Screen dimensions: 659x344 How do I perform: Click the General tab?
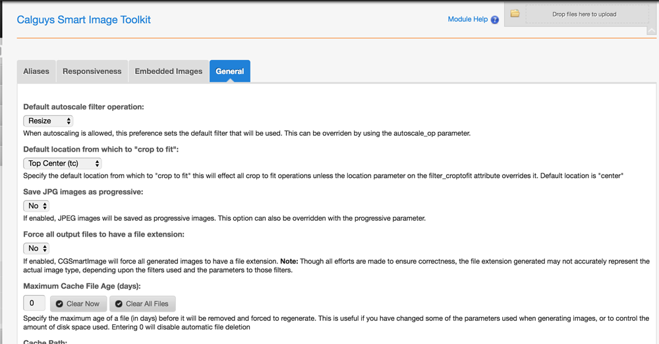pyautogui.click(x=230, y=71)
